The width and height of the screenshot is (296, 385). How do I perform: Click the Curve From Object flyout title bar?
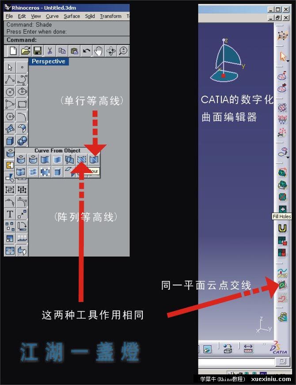[x=57, y=151]
